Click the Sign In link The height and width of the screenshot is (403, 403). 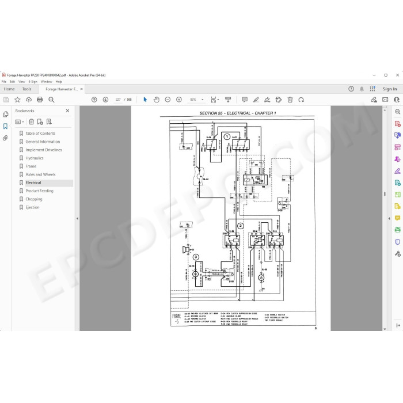[x=390, y=89]
